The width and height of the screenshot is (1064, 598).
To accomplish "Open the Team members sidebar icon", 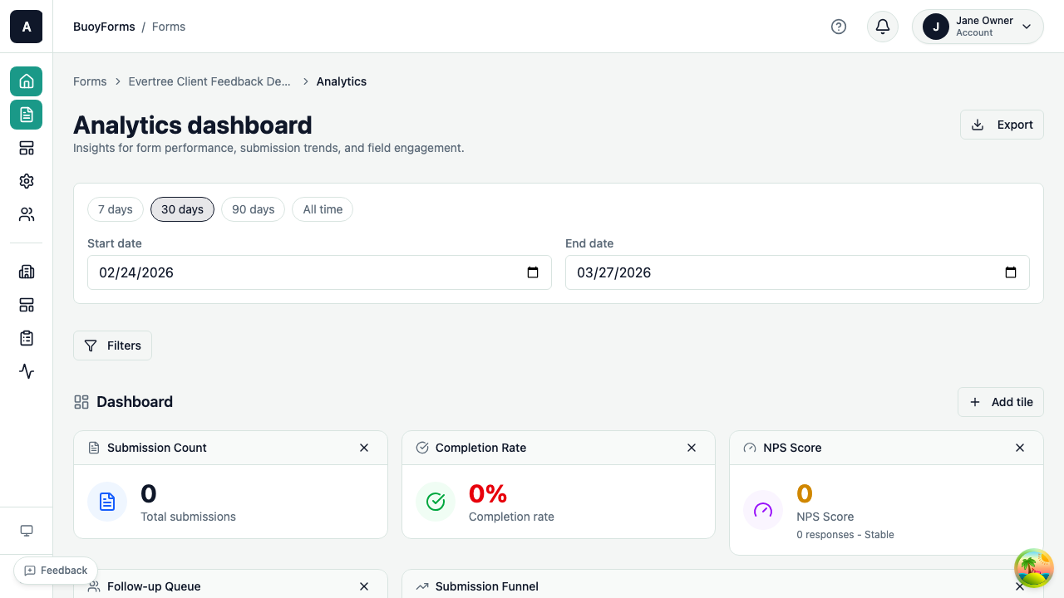I will click(26, 213).
